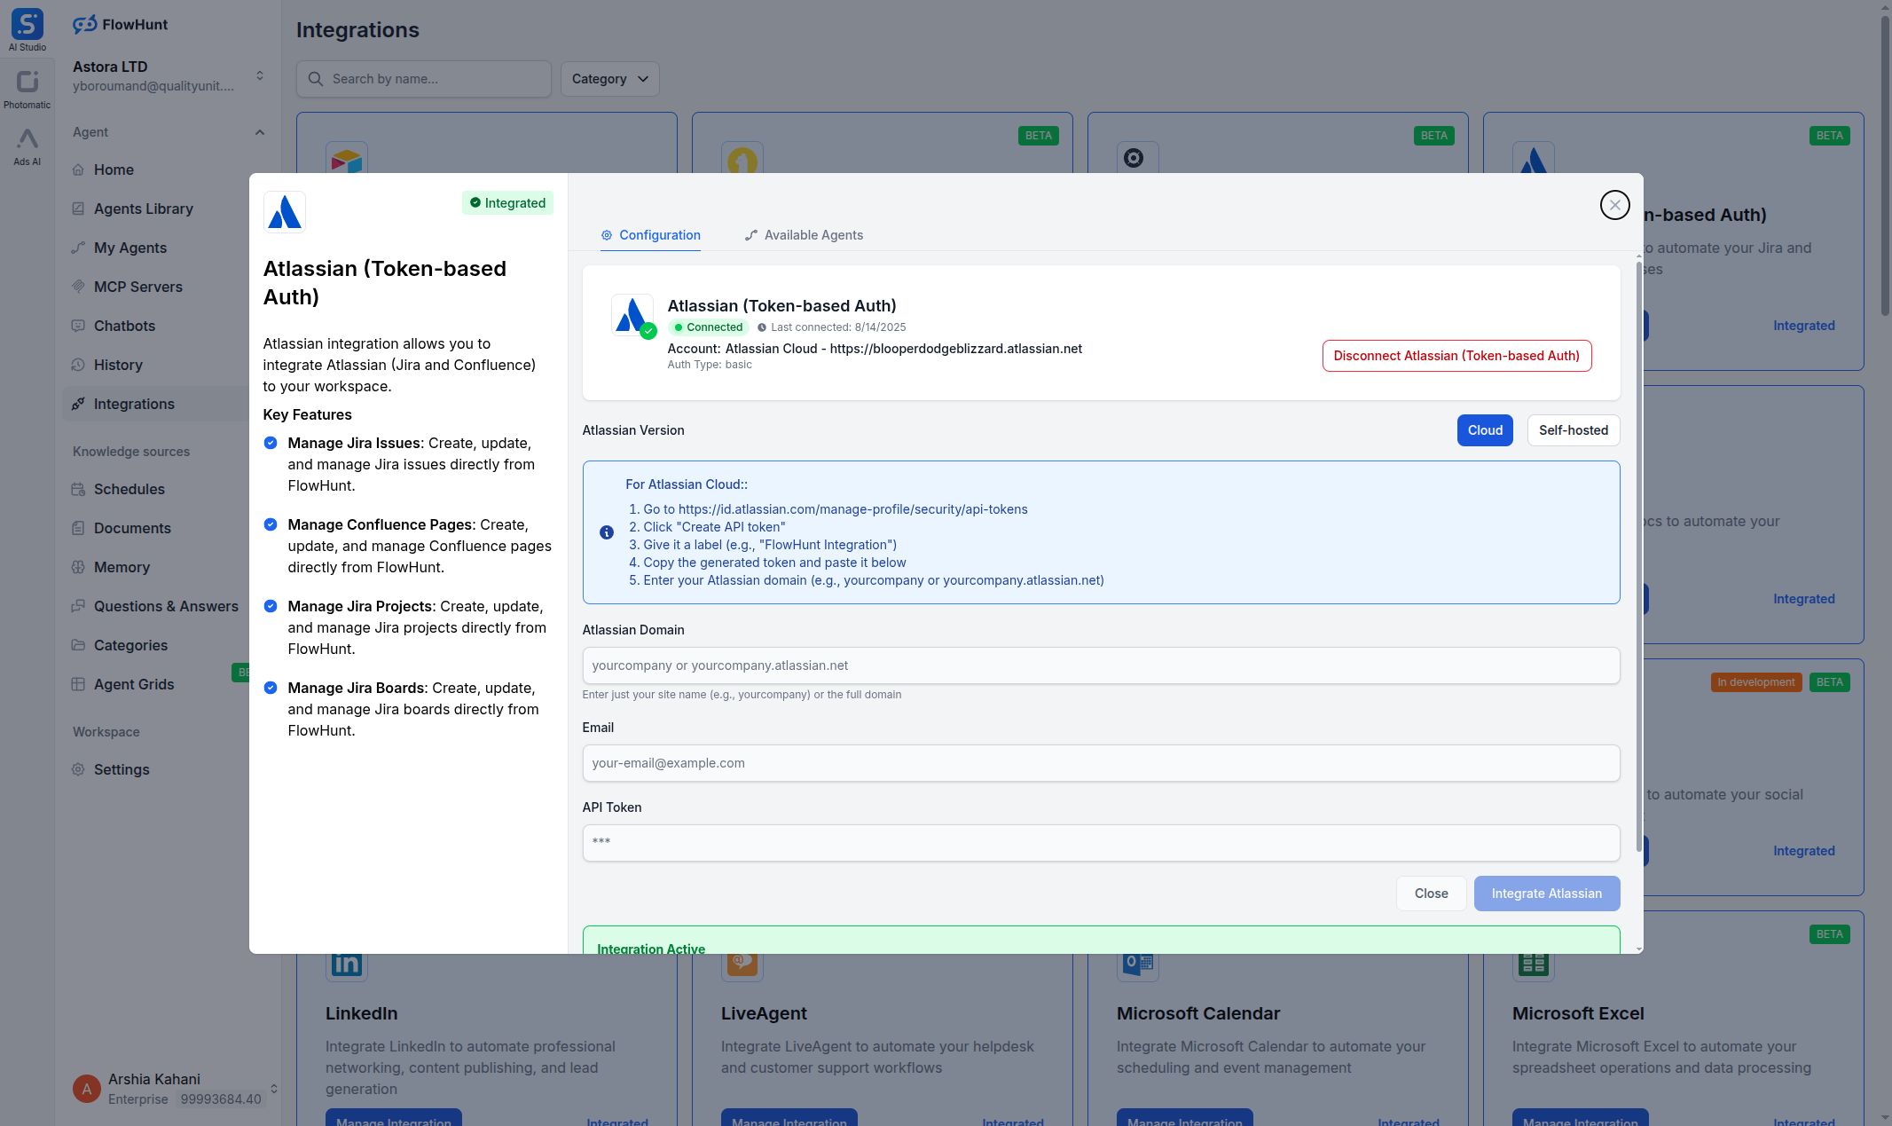Click the Atlassian Domain input field

point(1100,665)
